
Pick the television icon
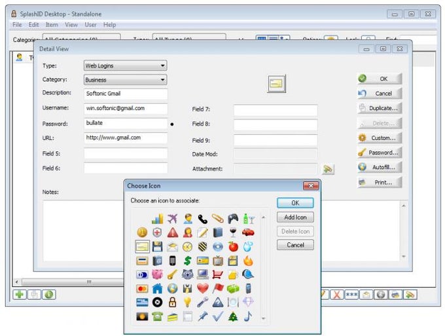[218, 261]
